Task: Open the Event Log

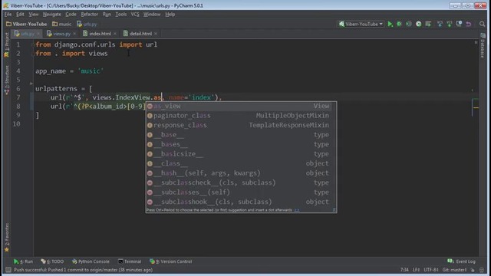Action: 461,261
